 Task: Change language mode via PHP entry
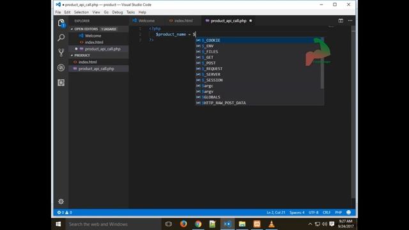tap(338, 213)
